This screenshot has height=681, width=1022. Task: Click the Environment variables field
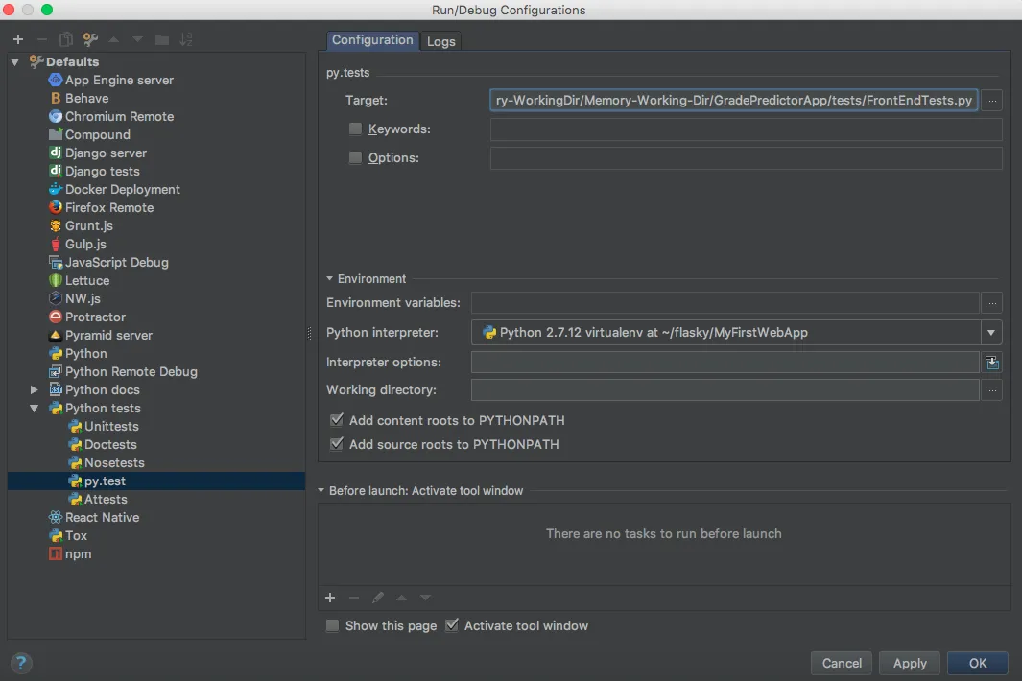pos(725,303)
